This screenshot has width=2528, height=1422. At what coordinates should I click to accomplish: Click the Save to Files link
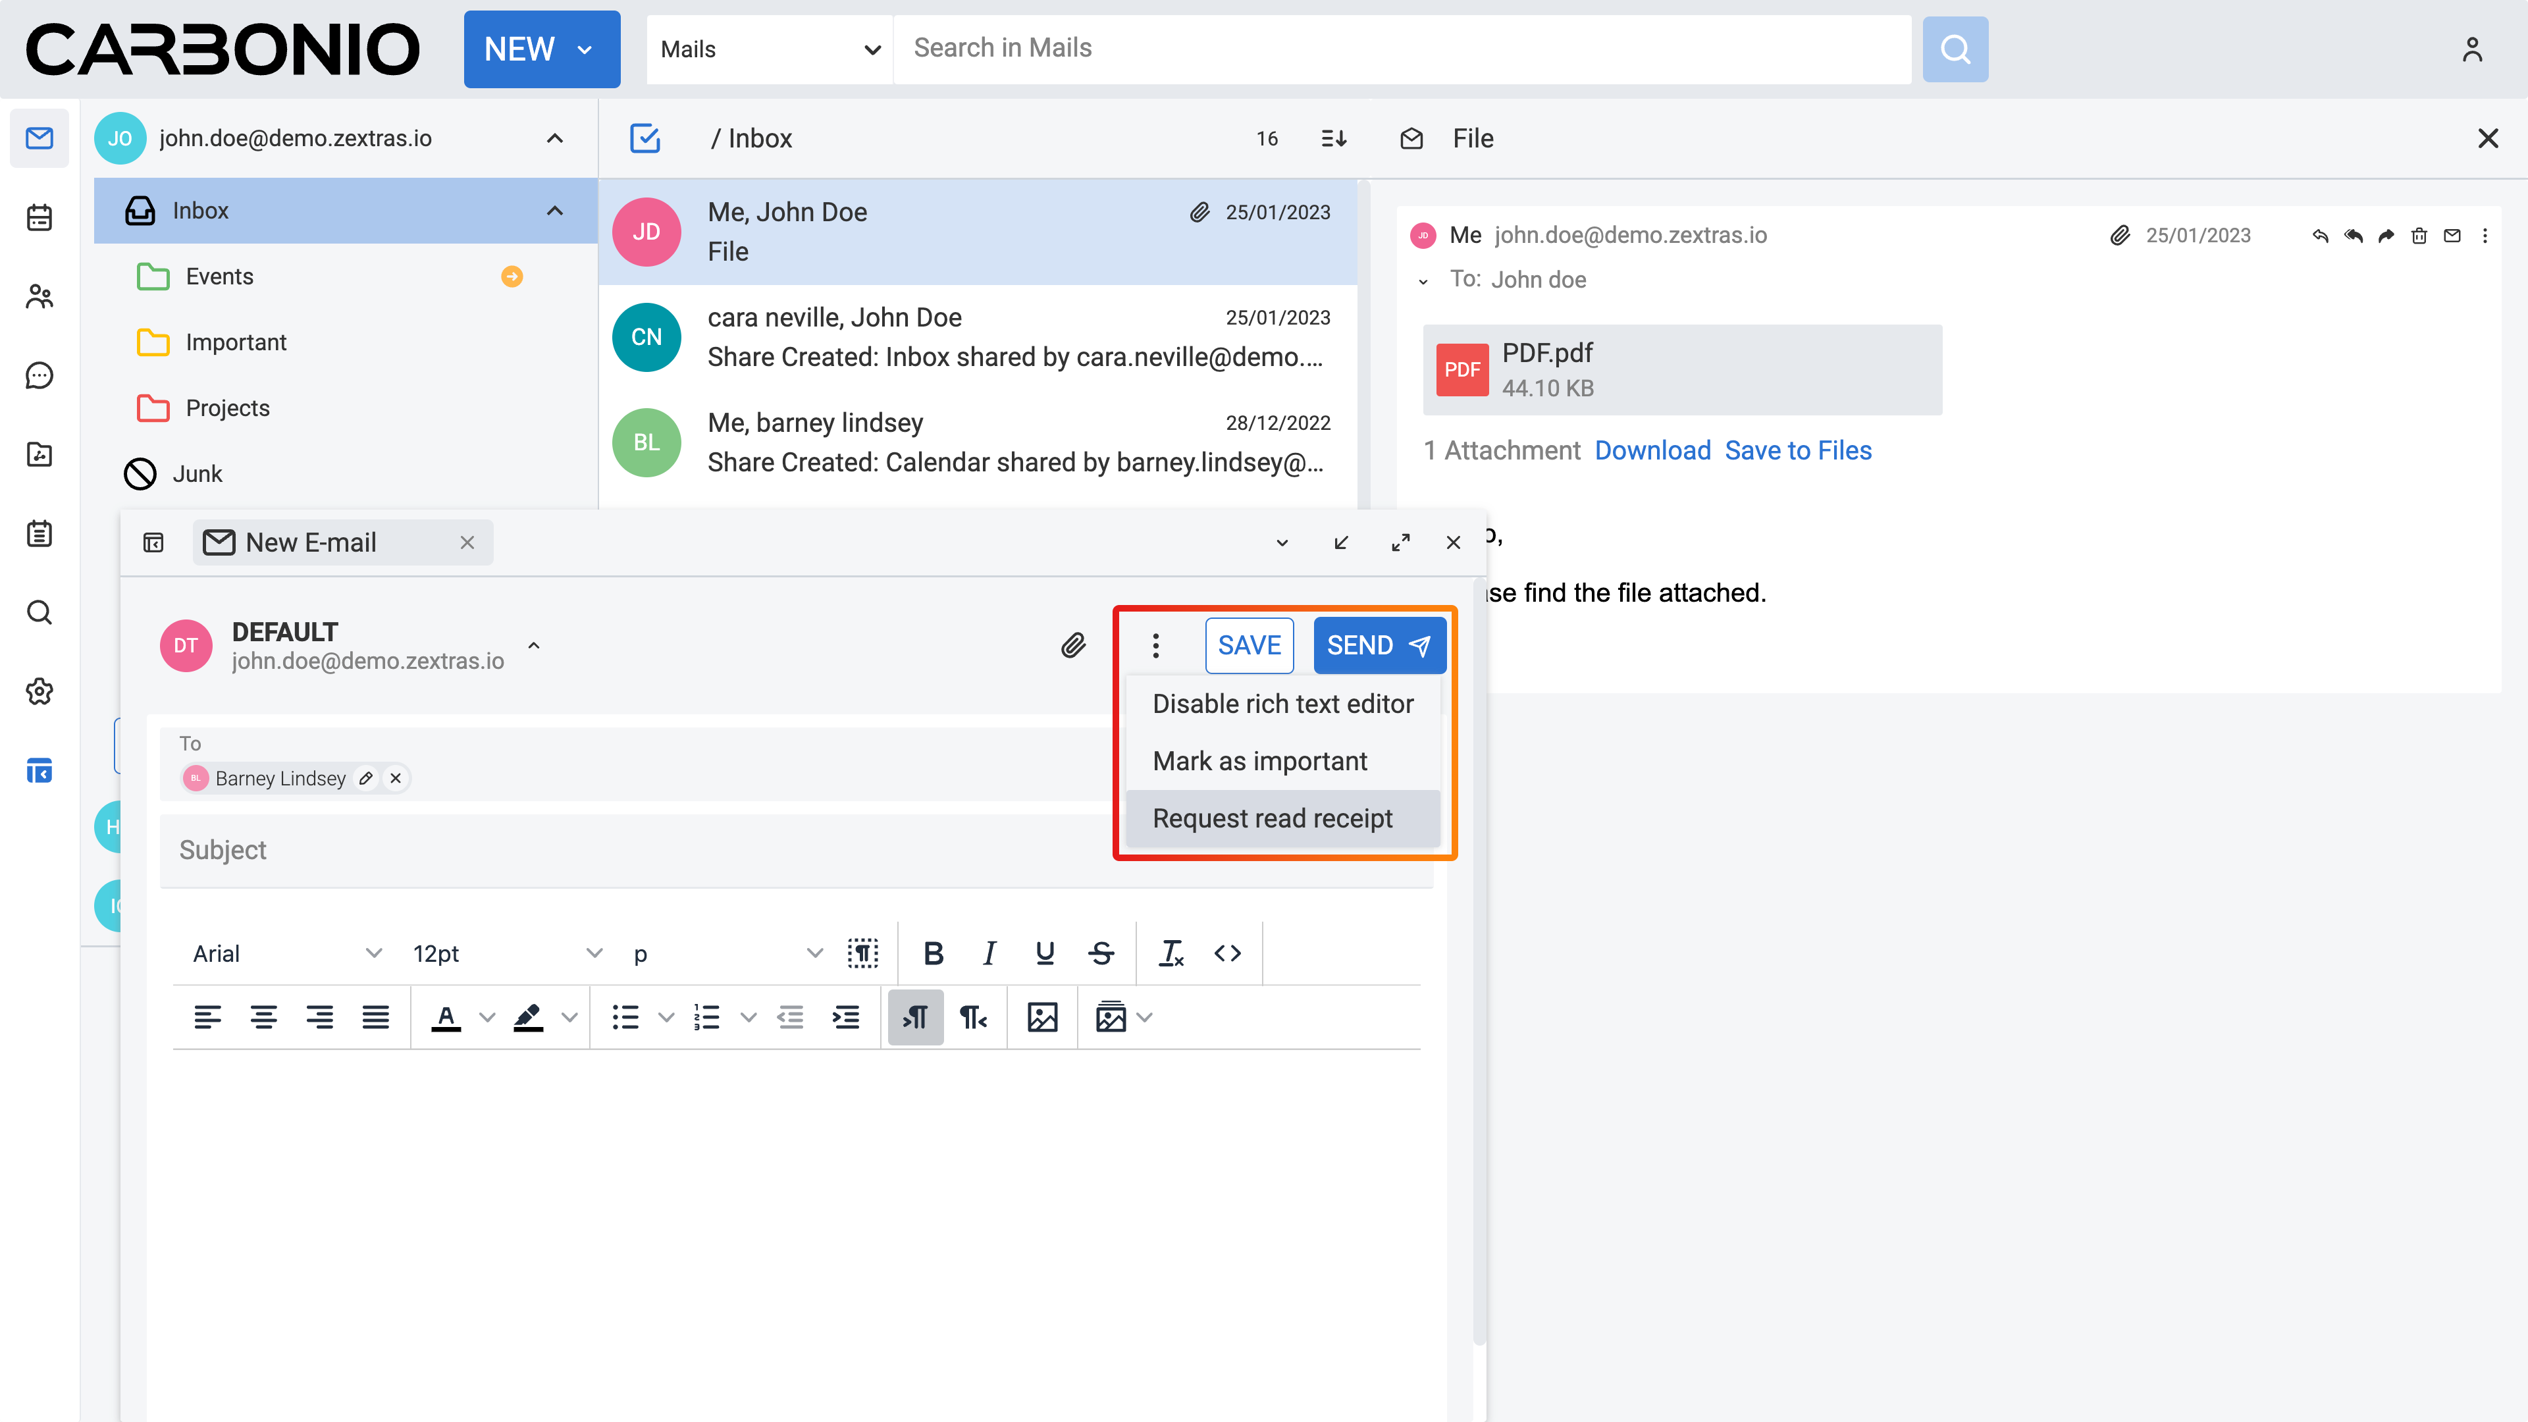click(1798, 450)
